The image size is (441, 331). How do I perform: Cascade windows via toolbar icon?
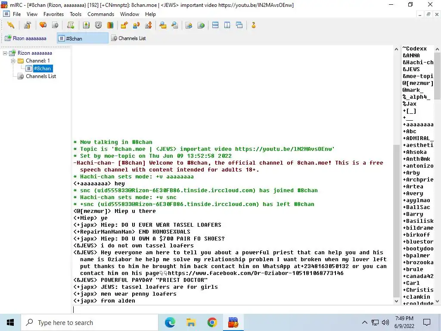click(x=239, y=25)
